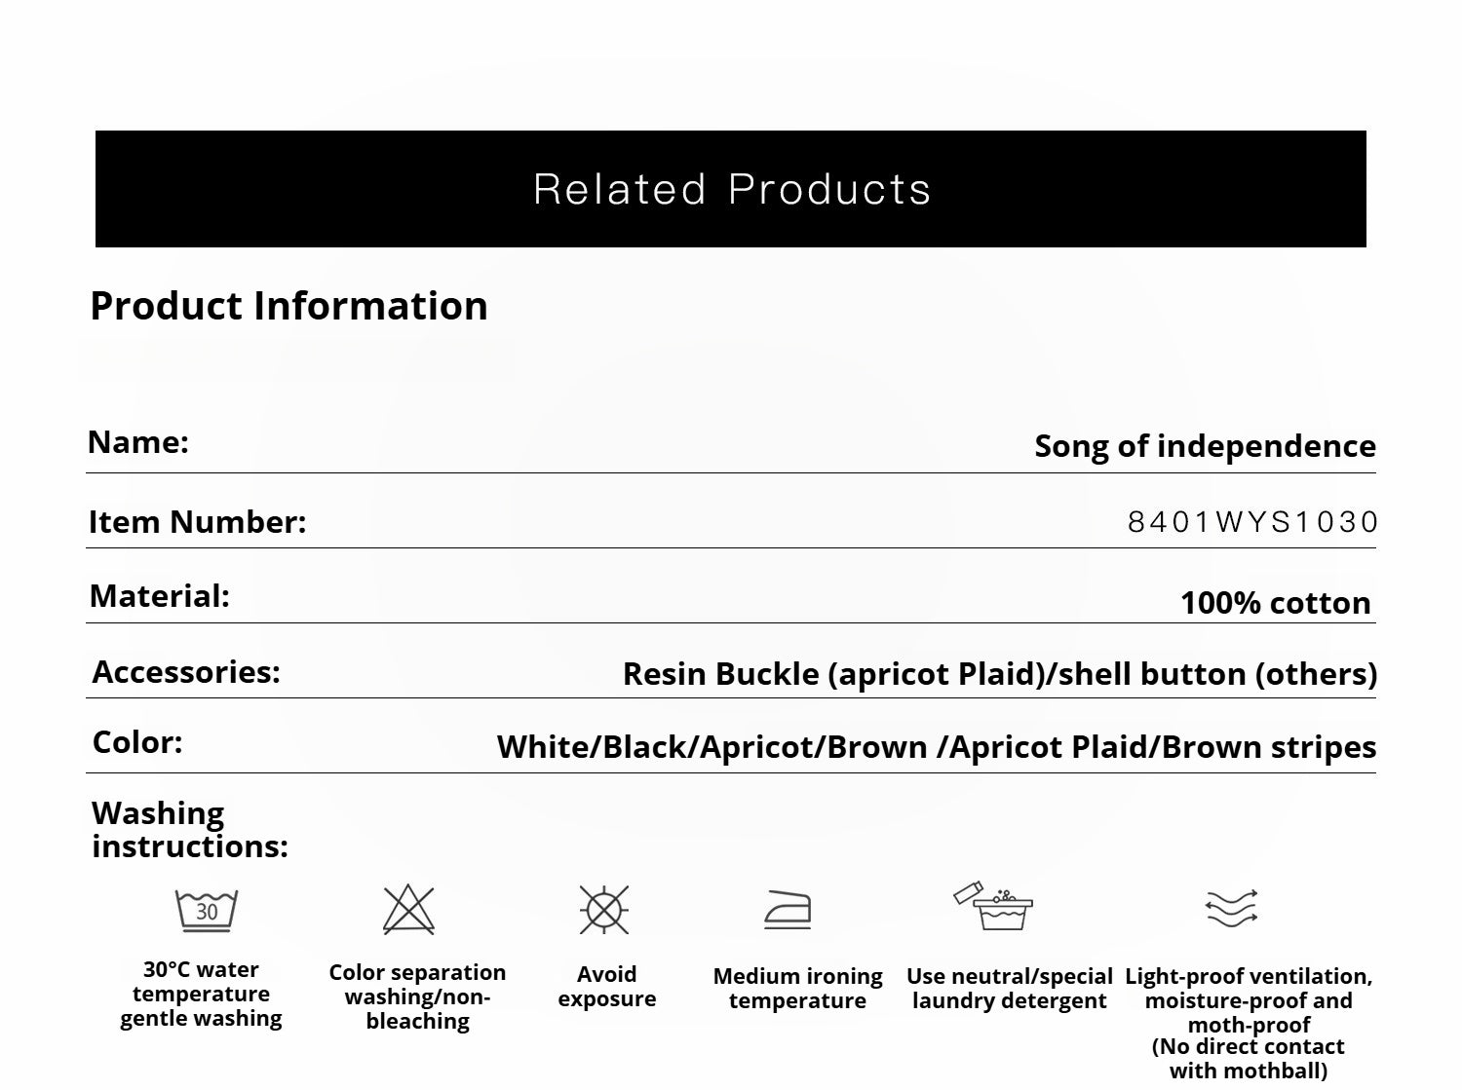
Task: Click the 30°C wash tub icon
Action: click(206, 911)
